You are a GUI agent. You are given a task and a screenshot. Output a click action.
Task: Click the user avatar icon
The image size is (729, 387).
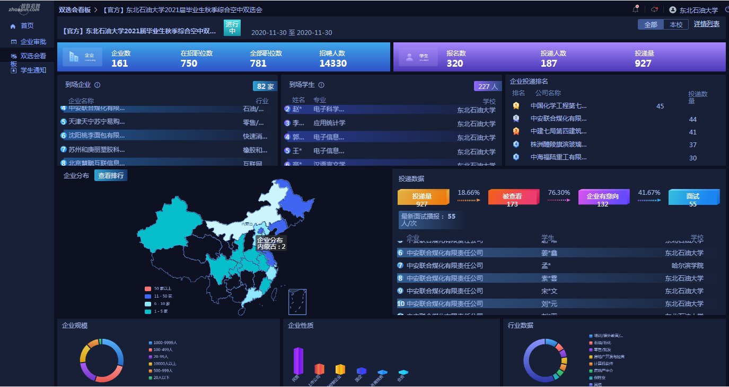(673, 10)
